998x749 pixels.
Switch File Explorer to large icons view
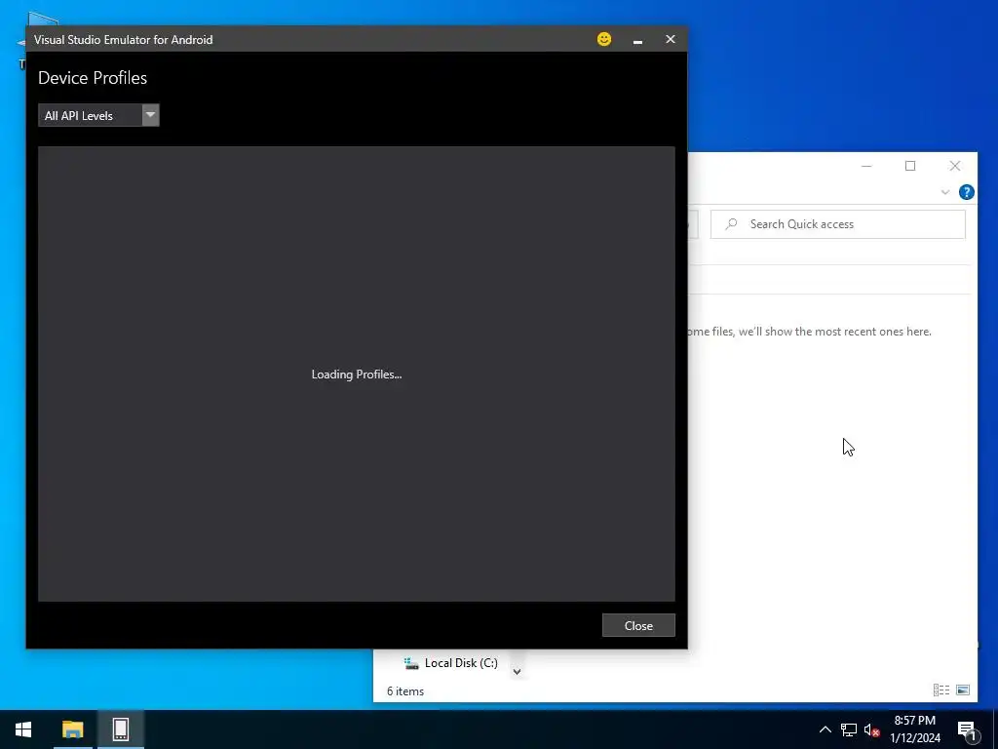963,690
